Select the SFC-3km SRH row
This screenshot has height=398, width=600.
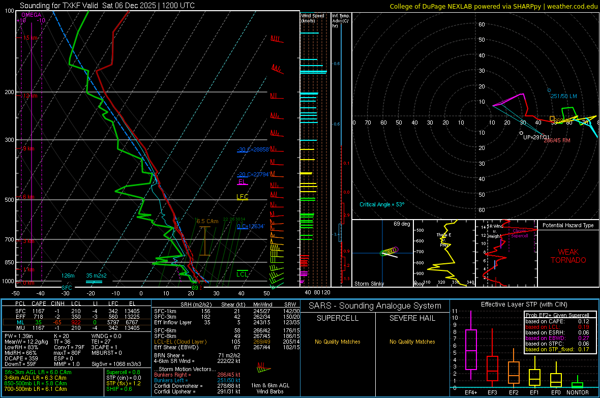pyautogui.click(x=227, y=317)
